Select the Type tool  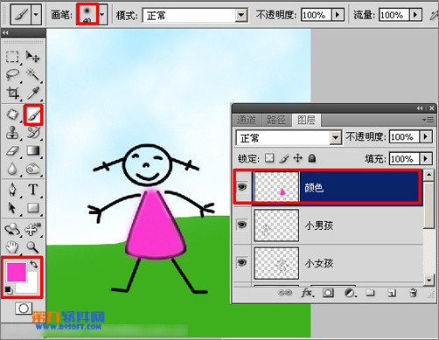click(x=32, y=190)
